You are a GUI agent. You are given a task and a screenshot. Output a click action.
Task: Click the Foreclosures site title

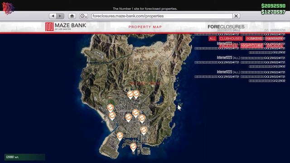226,27
